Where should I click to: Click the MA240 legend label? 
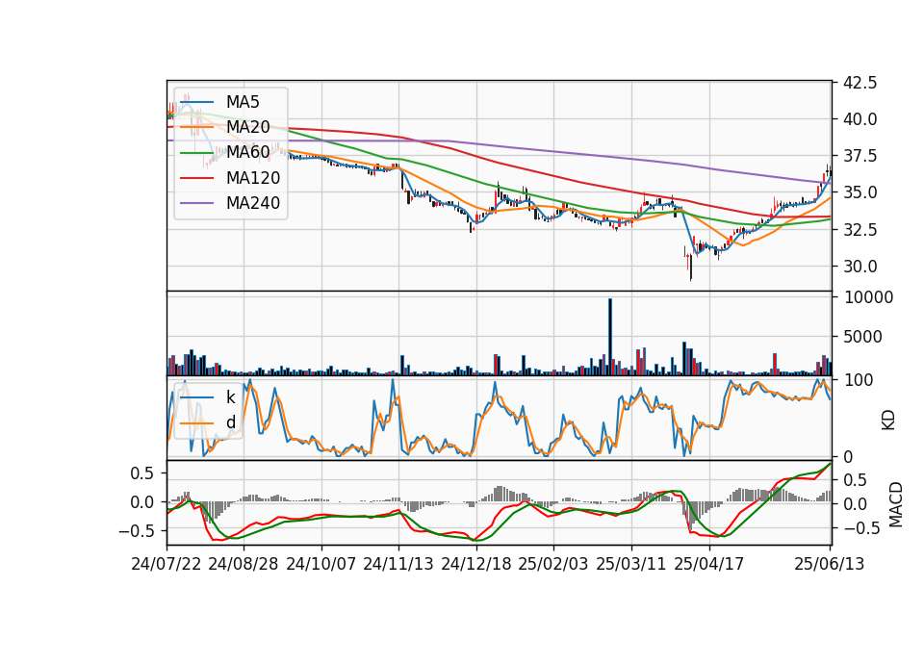253,203
